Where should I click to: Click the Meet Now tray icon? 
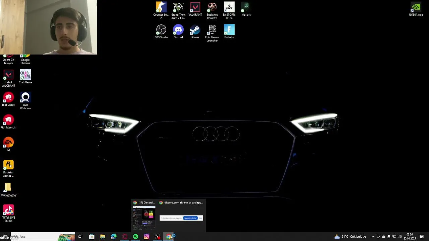378,237
